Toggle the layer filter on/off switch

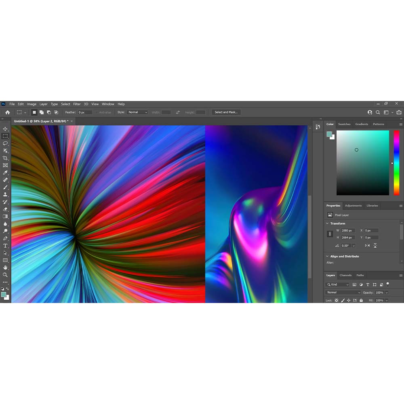coord(387,284)
